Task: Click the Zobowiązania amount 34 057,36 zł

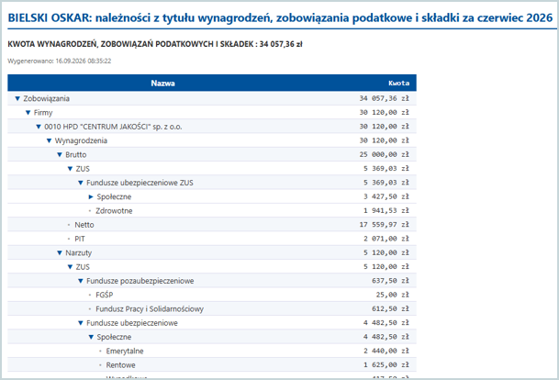Action: [385, 98]
